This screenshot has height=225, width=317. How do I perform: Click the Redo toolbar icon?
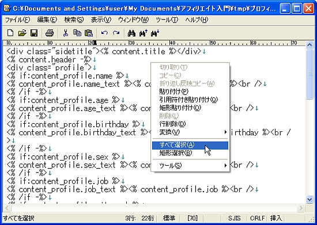(116, 33)
